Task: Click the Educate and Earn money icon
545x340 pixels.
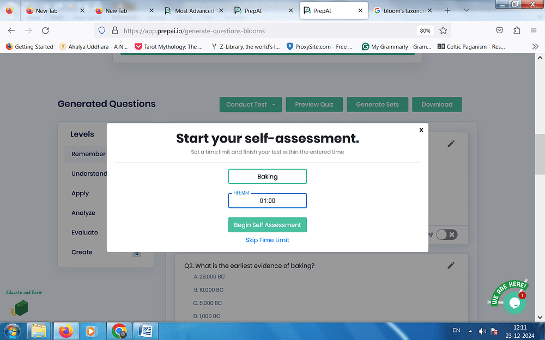Action: coord(19,308)
